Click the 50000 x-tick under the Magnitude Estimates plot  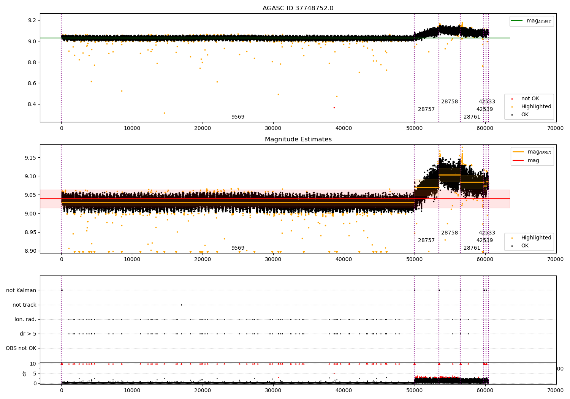[415, 260]
